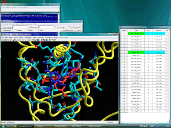Click the Save disk icon in HyperChem
Screen dimensions: 171x128
tap(38, 40)
